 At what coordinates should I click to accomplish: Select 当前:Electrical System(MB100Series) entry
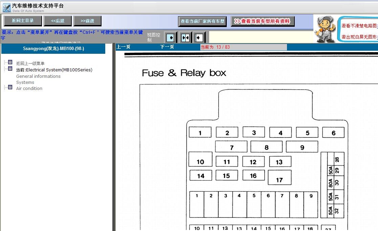[54, 70]
